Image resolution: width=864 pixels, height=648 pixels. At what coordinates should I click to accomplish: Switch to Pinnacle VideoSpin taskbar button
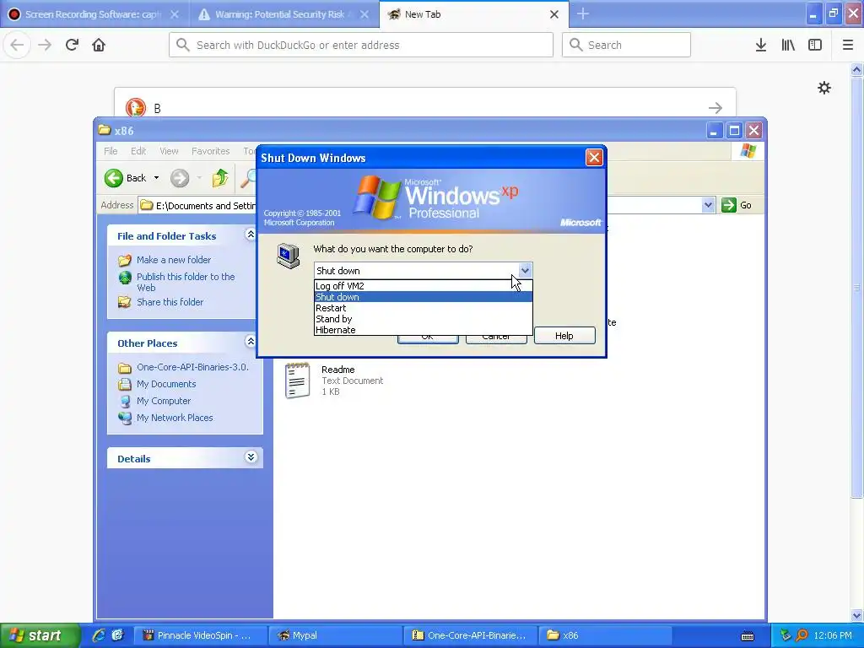200,635
